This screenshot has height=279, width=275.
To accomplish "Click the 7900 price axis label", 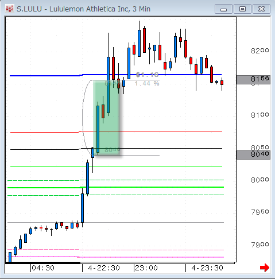I will coord(259,245).
